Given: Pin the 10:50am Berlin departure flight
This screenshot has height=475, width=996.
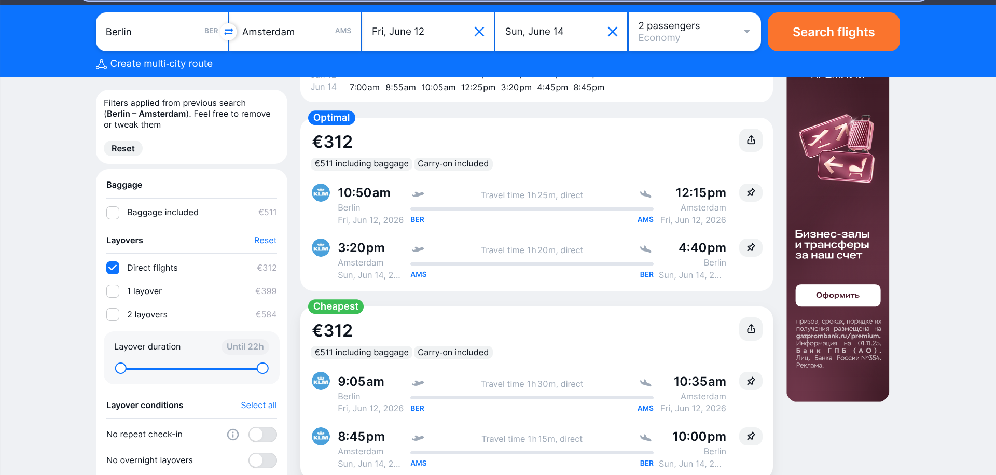Looking at the screenshot, I should coord(751,192).
